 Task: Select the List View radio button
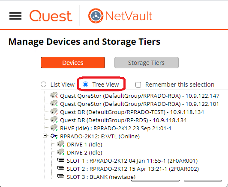43,85
